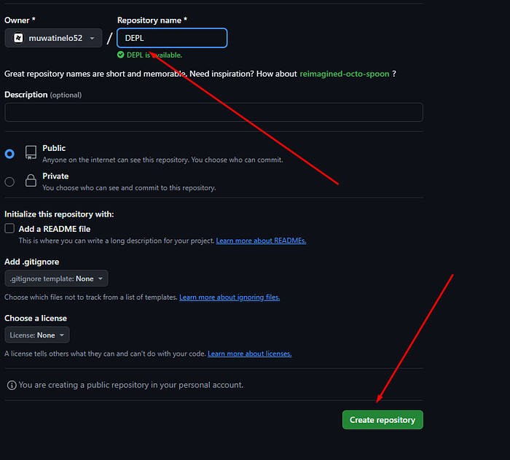Use suggested name reimagined-octo-spoon

(345, 74)
